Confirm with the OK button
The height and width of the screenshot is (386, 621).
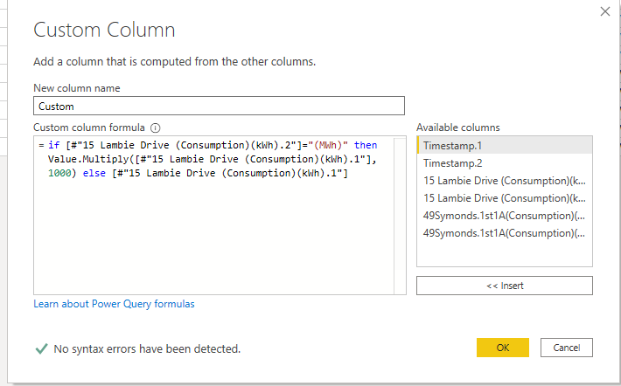[503, 348]
